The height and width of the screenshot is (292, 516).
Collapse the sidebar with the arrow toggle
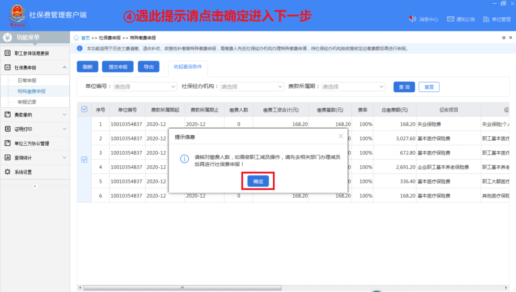click(x=34, y=186)
